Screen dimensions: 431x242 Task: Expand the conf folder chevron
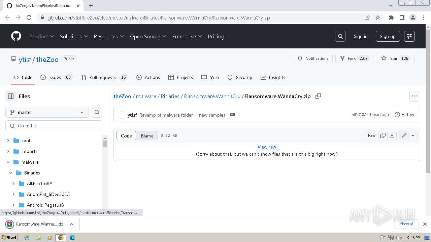click(x=8, y=140)
